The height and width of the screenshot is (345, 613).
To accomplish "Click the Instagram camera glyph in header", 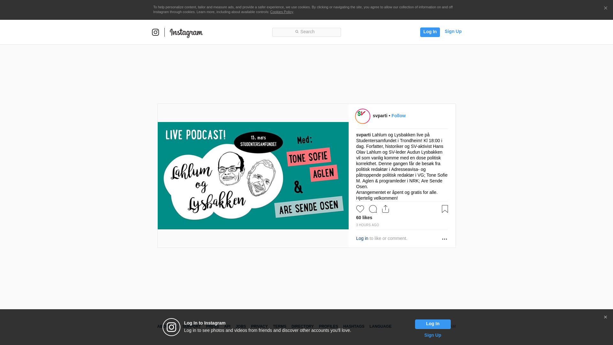I will (x=155, y=32).
